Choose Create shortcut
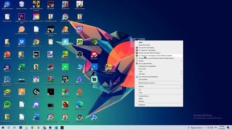Screen dimensions: 232x130 pyautogui.click(x=159, y=96)
